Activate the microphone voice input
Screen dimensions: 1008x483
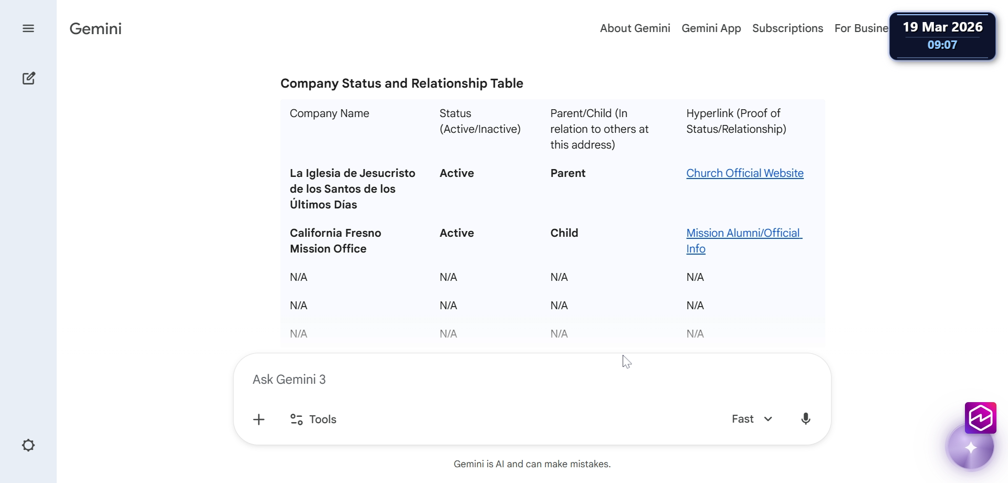(805, 419)
